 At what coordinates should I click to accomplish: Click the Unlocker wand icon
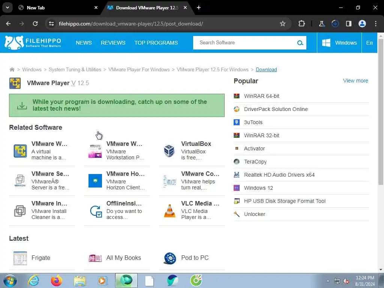tap(237, 214)
